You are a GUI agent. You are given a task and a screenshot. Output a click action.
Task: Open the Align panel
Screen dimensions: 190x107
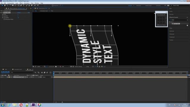[x=171, y=28]
